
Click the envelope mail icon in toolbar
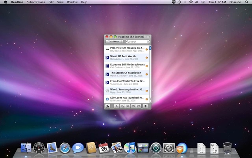click(133, 106)
